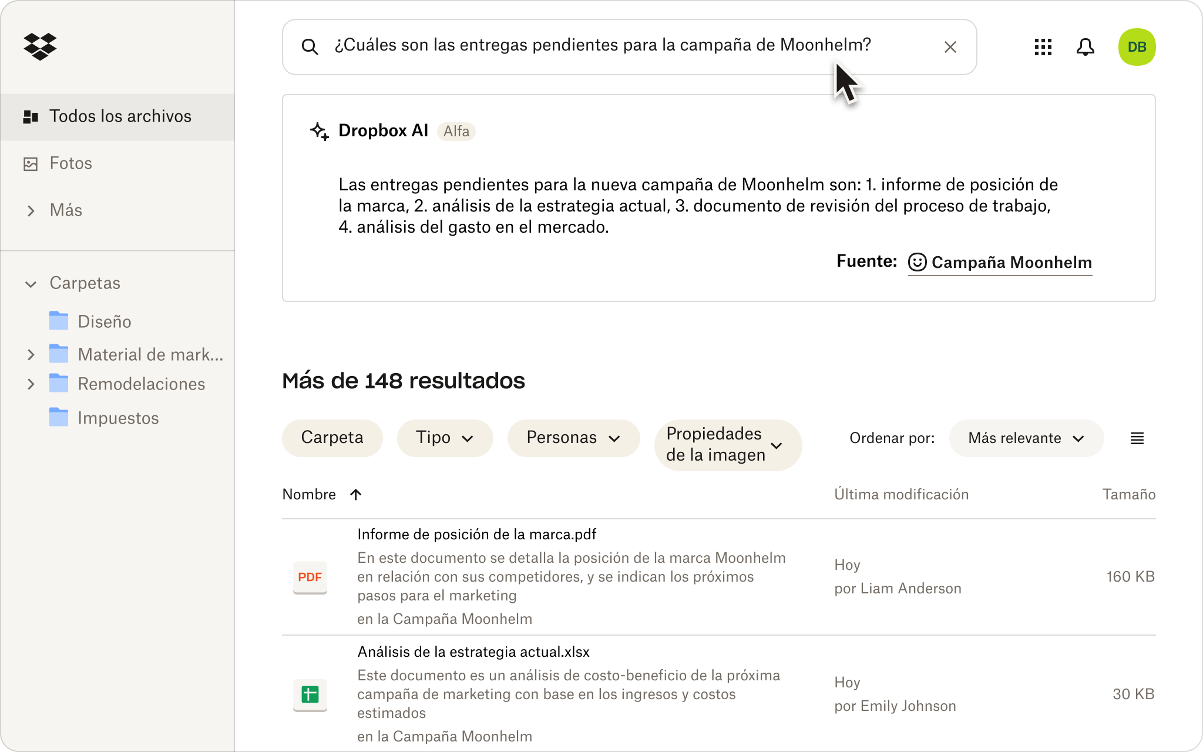Expand the Más sidebar section
This screenshot has height=752, width=1203.
[x=31, y=210]
